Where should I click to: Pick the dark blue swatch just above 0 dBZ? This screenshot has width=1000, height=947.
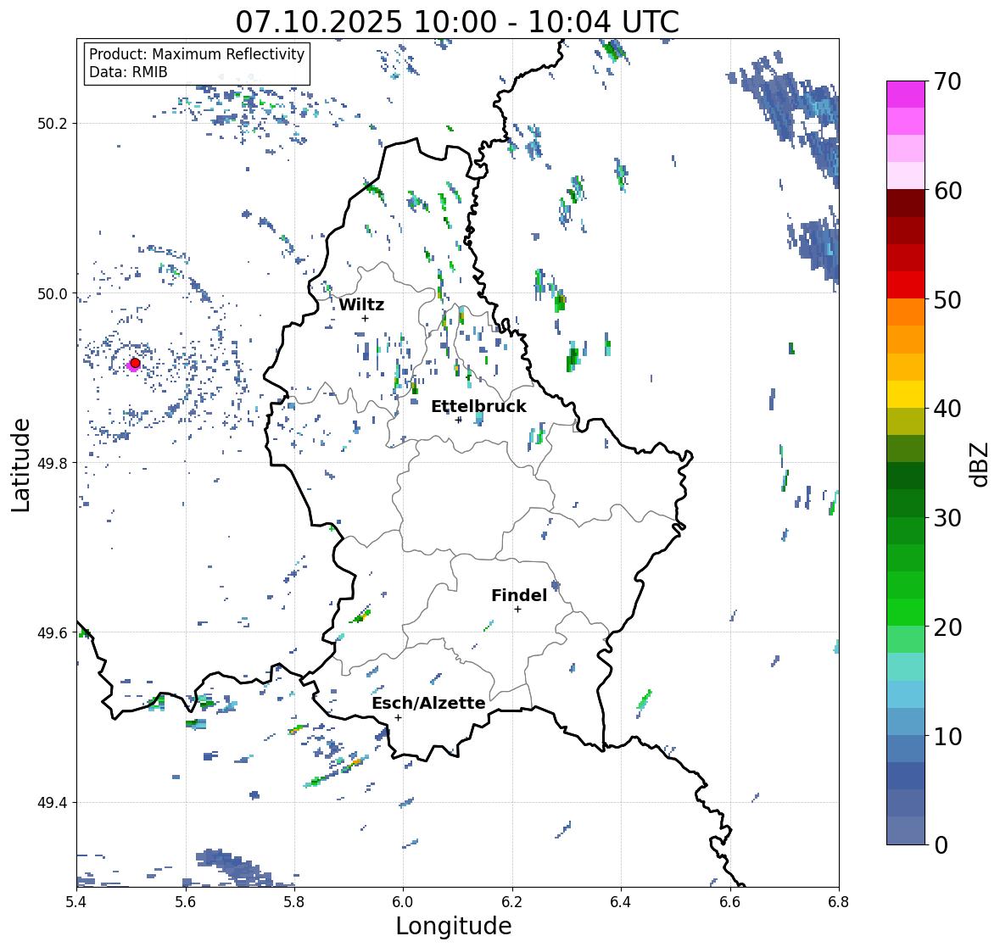[906, 830]
